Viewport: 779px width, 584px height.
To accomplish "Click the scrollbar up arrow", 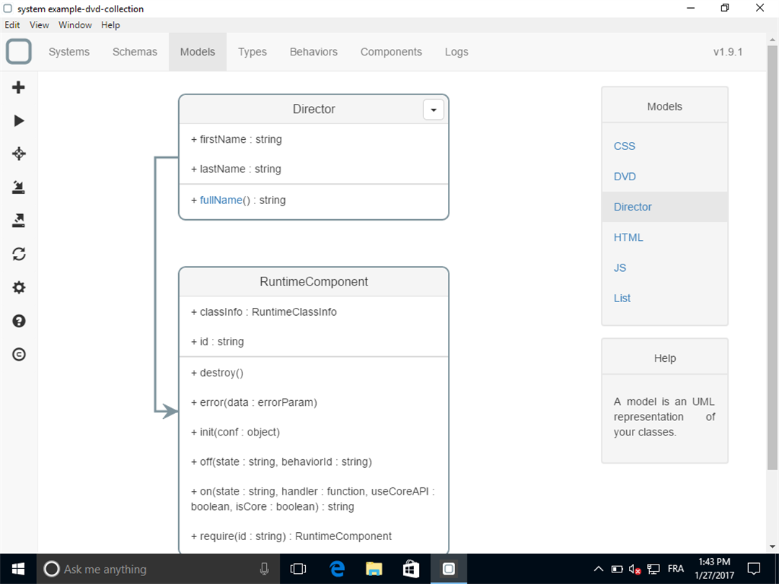I will (773, 39).
